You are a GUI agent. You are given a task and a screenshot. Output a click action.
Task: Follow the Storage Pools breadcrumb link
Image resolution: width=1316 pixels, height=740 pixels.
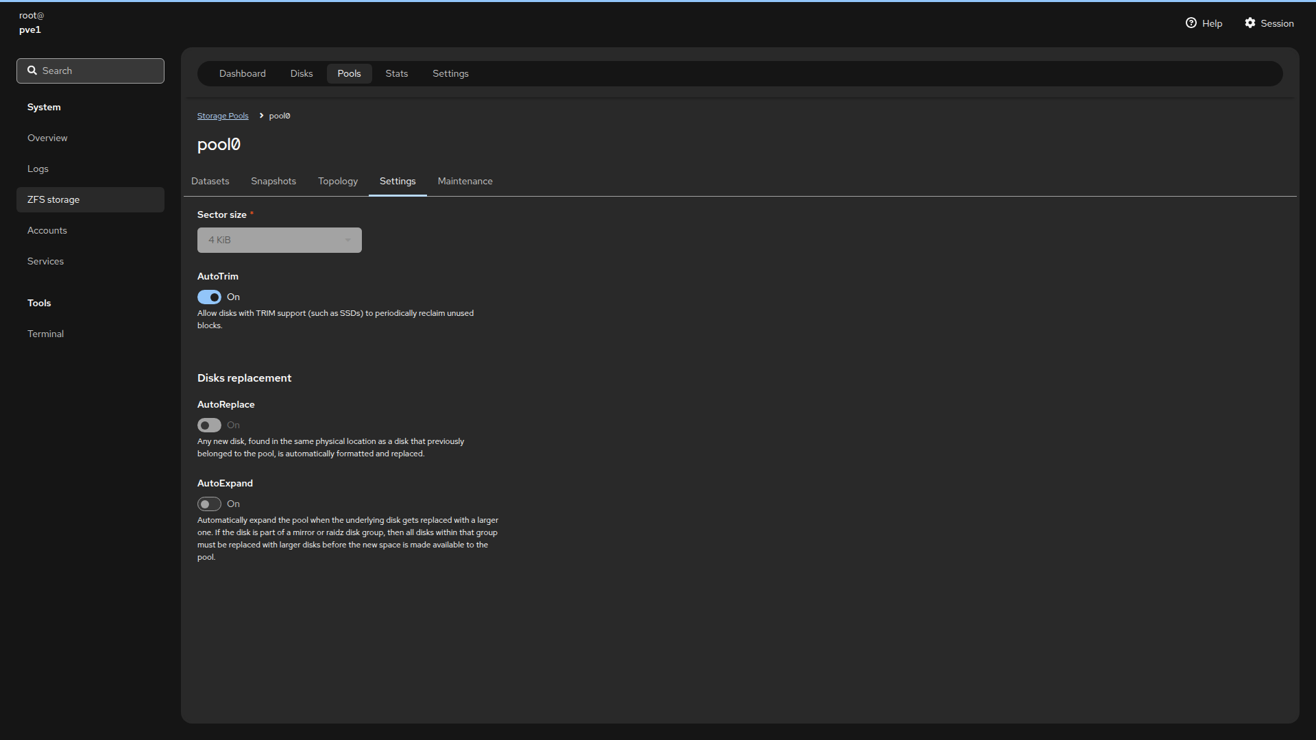[223, 116]
